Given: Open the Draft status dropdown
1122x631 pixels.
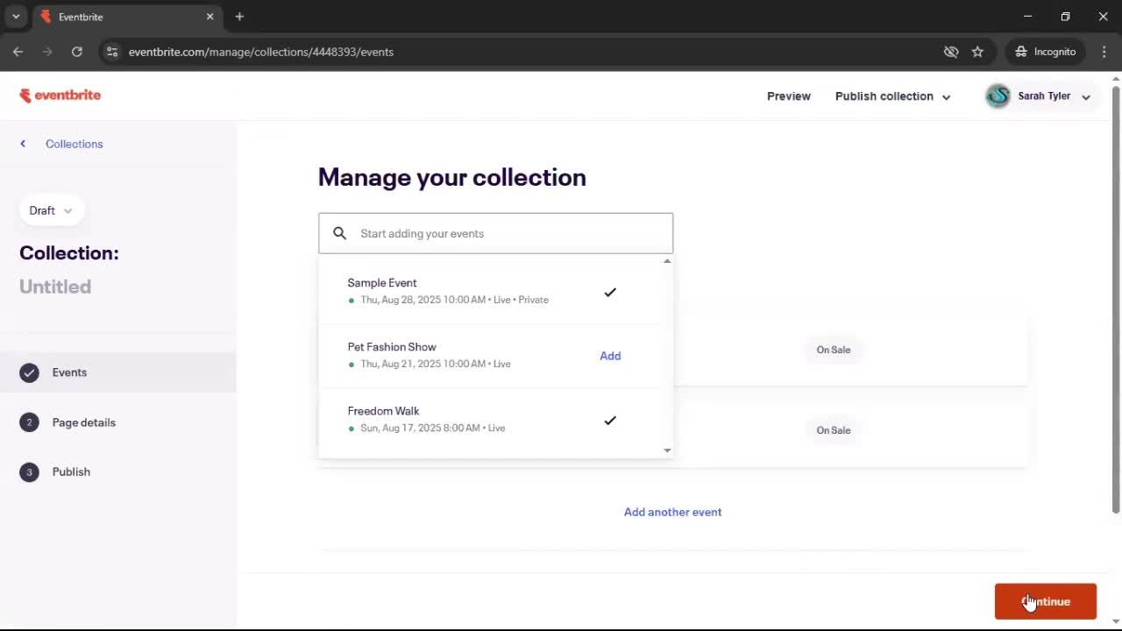Looking at the screenshot, I should [51, 210].
